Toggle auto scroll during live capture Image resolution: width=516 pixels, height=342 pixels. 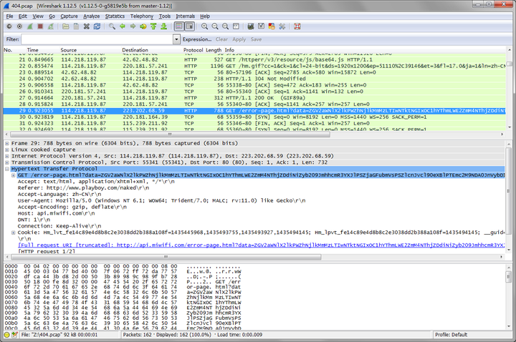pos(189,26)
